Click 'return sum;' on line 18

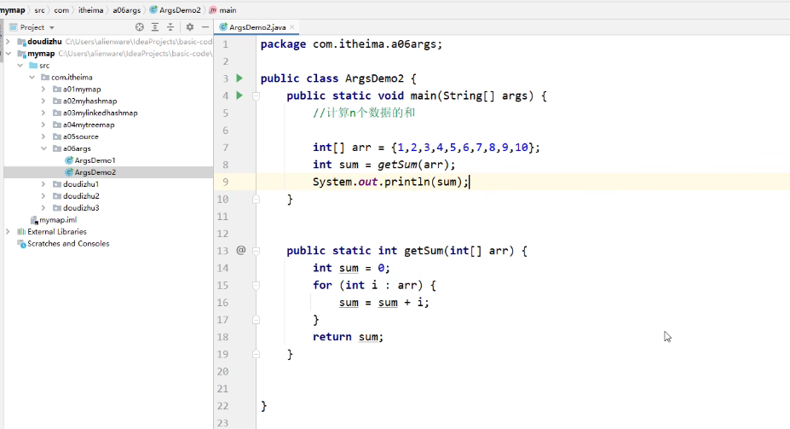point(348,337)
